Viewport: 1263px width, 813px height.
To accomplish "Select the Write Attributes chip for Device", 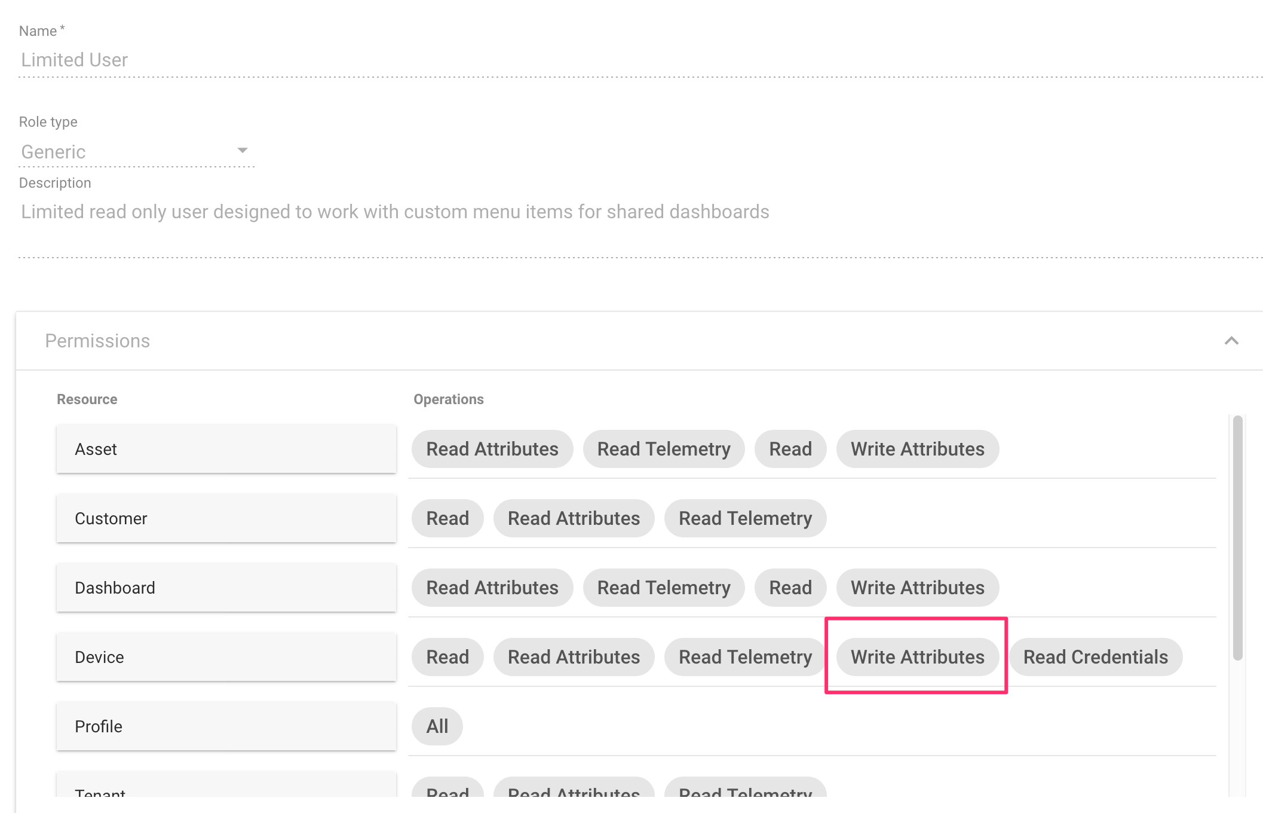I will tap(918, 657).
